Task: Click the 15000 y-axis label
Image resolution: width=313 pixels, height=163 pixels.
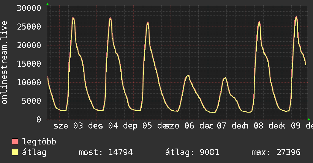Action: [x=29, y=64]
